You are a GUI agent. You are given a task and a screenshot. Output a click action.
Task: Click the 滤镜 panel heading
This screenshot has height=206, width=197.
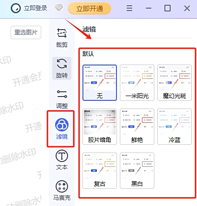[89, 29]
